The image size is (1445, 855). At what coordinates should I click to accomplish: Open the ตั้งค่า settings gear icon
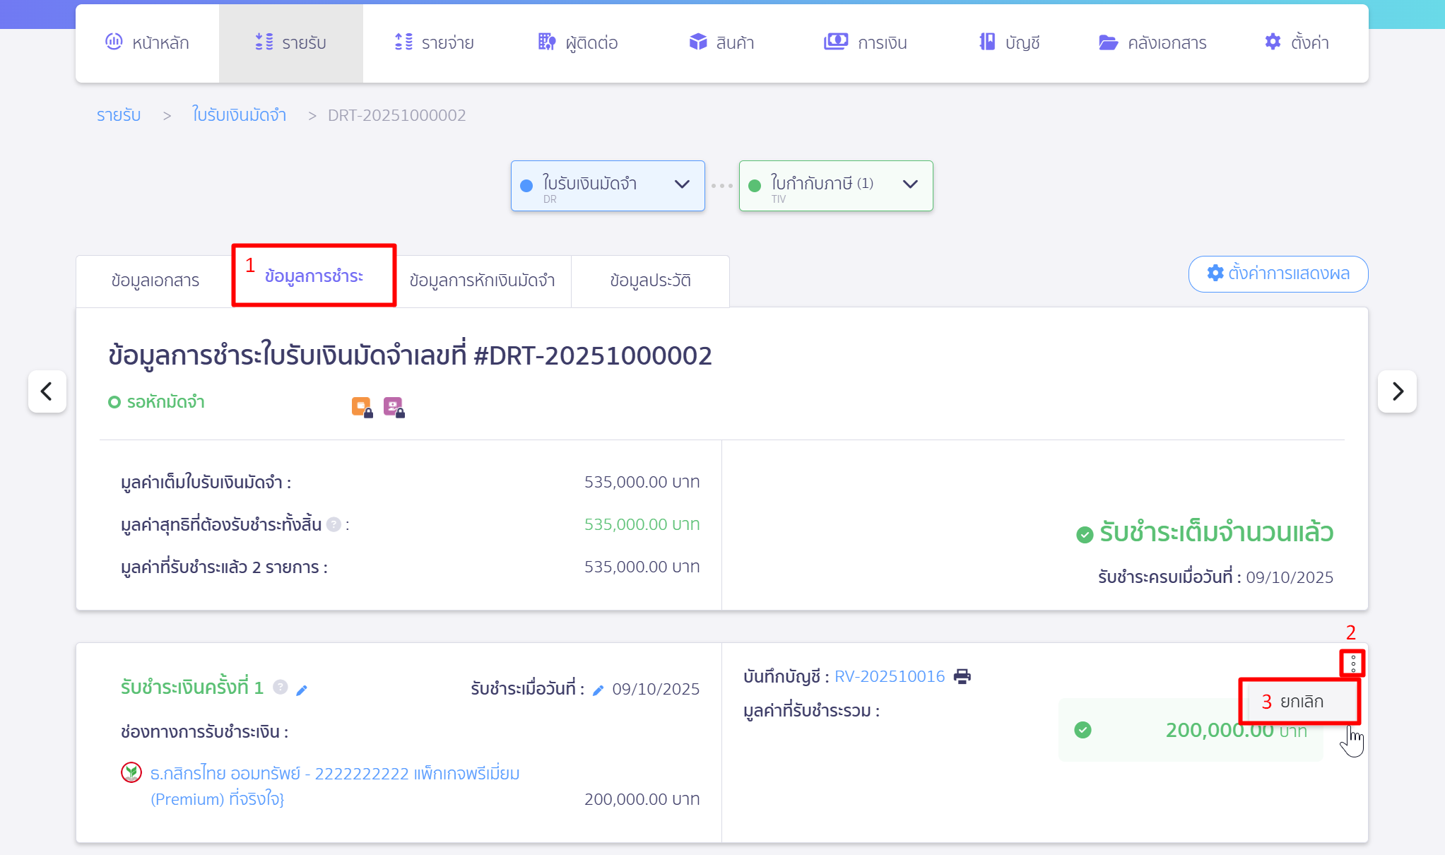pos(1273,42)
